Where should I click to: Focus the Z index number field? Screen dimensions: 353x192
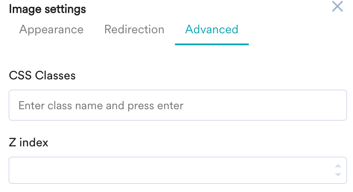[x=171, y=170]
